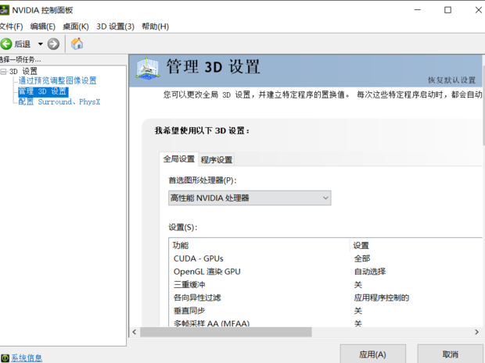The height and width of the screenshot is (363, 485).
Task: Select the 多帧采样 AA (MFAA) row
Action: pyautogui.click(x=325, y=323)
